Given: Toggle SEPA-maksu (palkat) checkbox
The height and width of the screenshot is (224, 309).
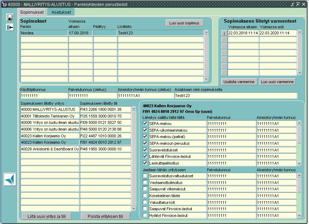Looking at the screenshot, I should click(x=145, y=136).
